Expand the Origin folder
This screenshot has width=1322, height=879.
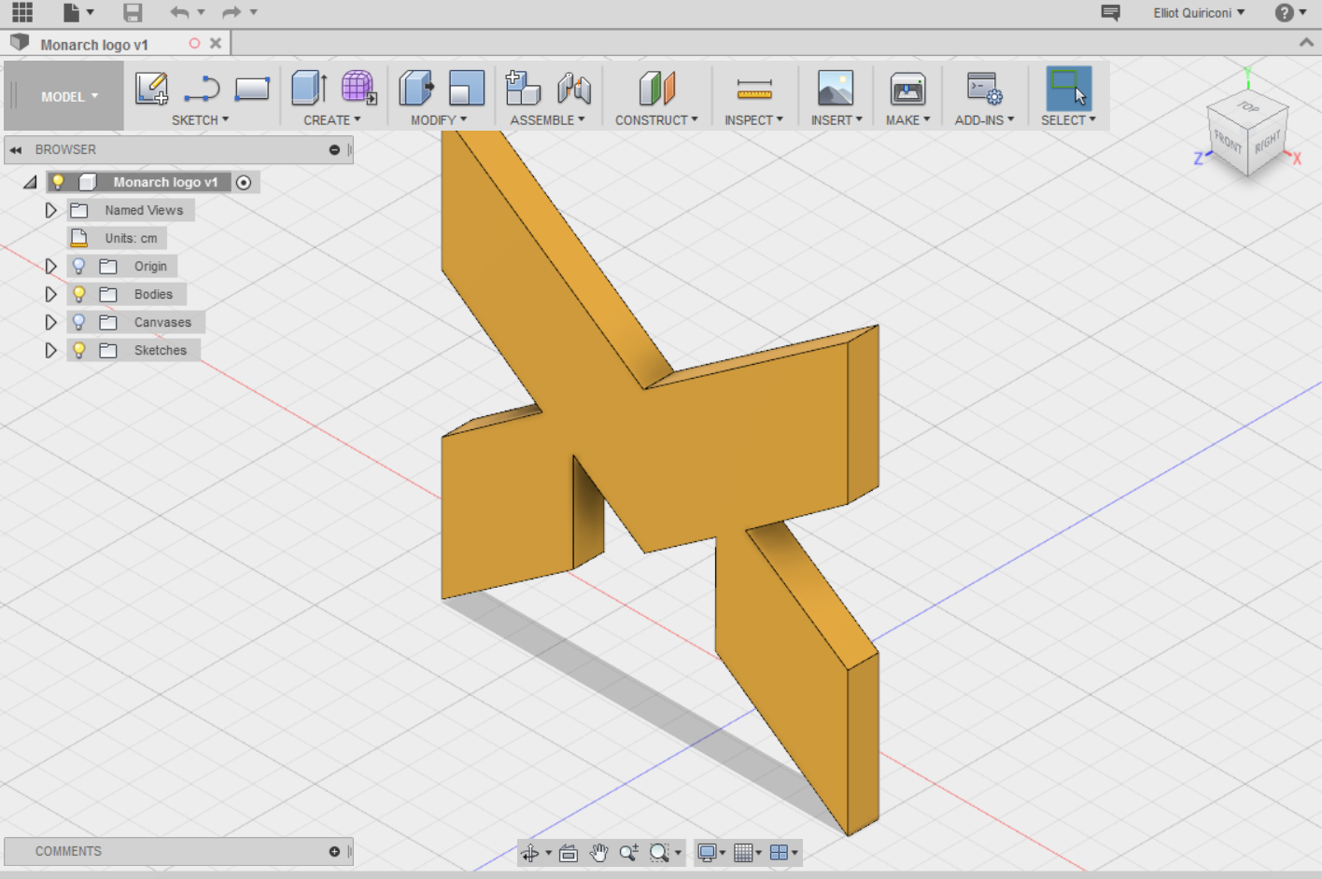coord(50,266)
